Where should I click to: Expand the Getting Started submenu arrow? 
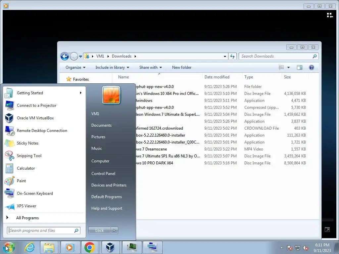[x=81, y=93]
